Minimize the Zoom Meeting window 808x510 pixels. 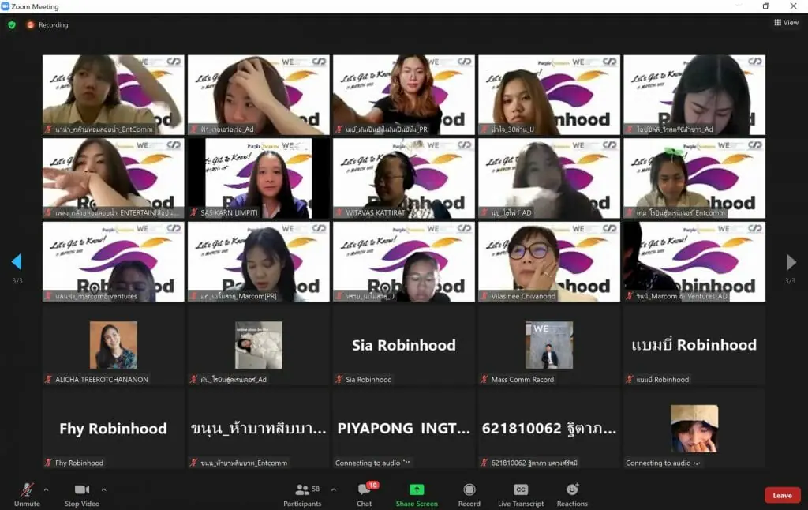(x=739, y=6)
